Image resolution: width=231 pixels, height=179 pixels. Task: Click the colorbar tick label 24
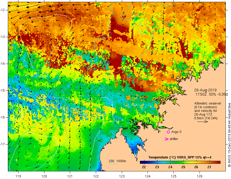point(170,167)
